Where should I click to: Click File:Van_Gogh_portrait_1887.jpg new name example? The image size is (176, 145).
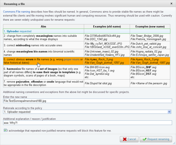(x=150, y=63)
